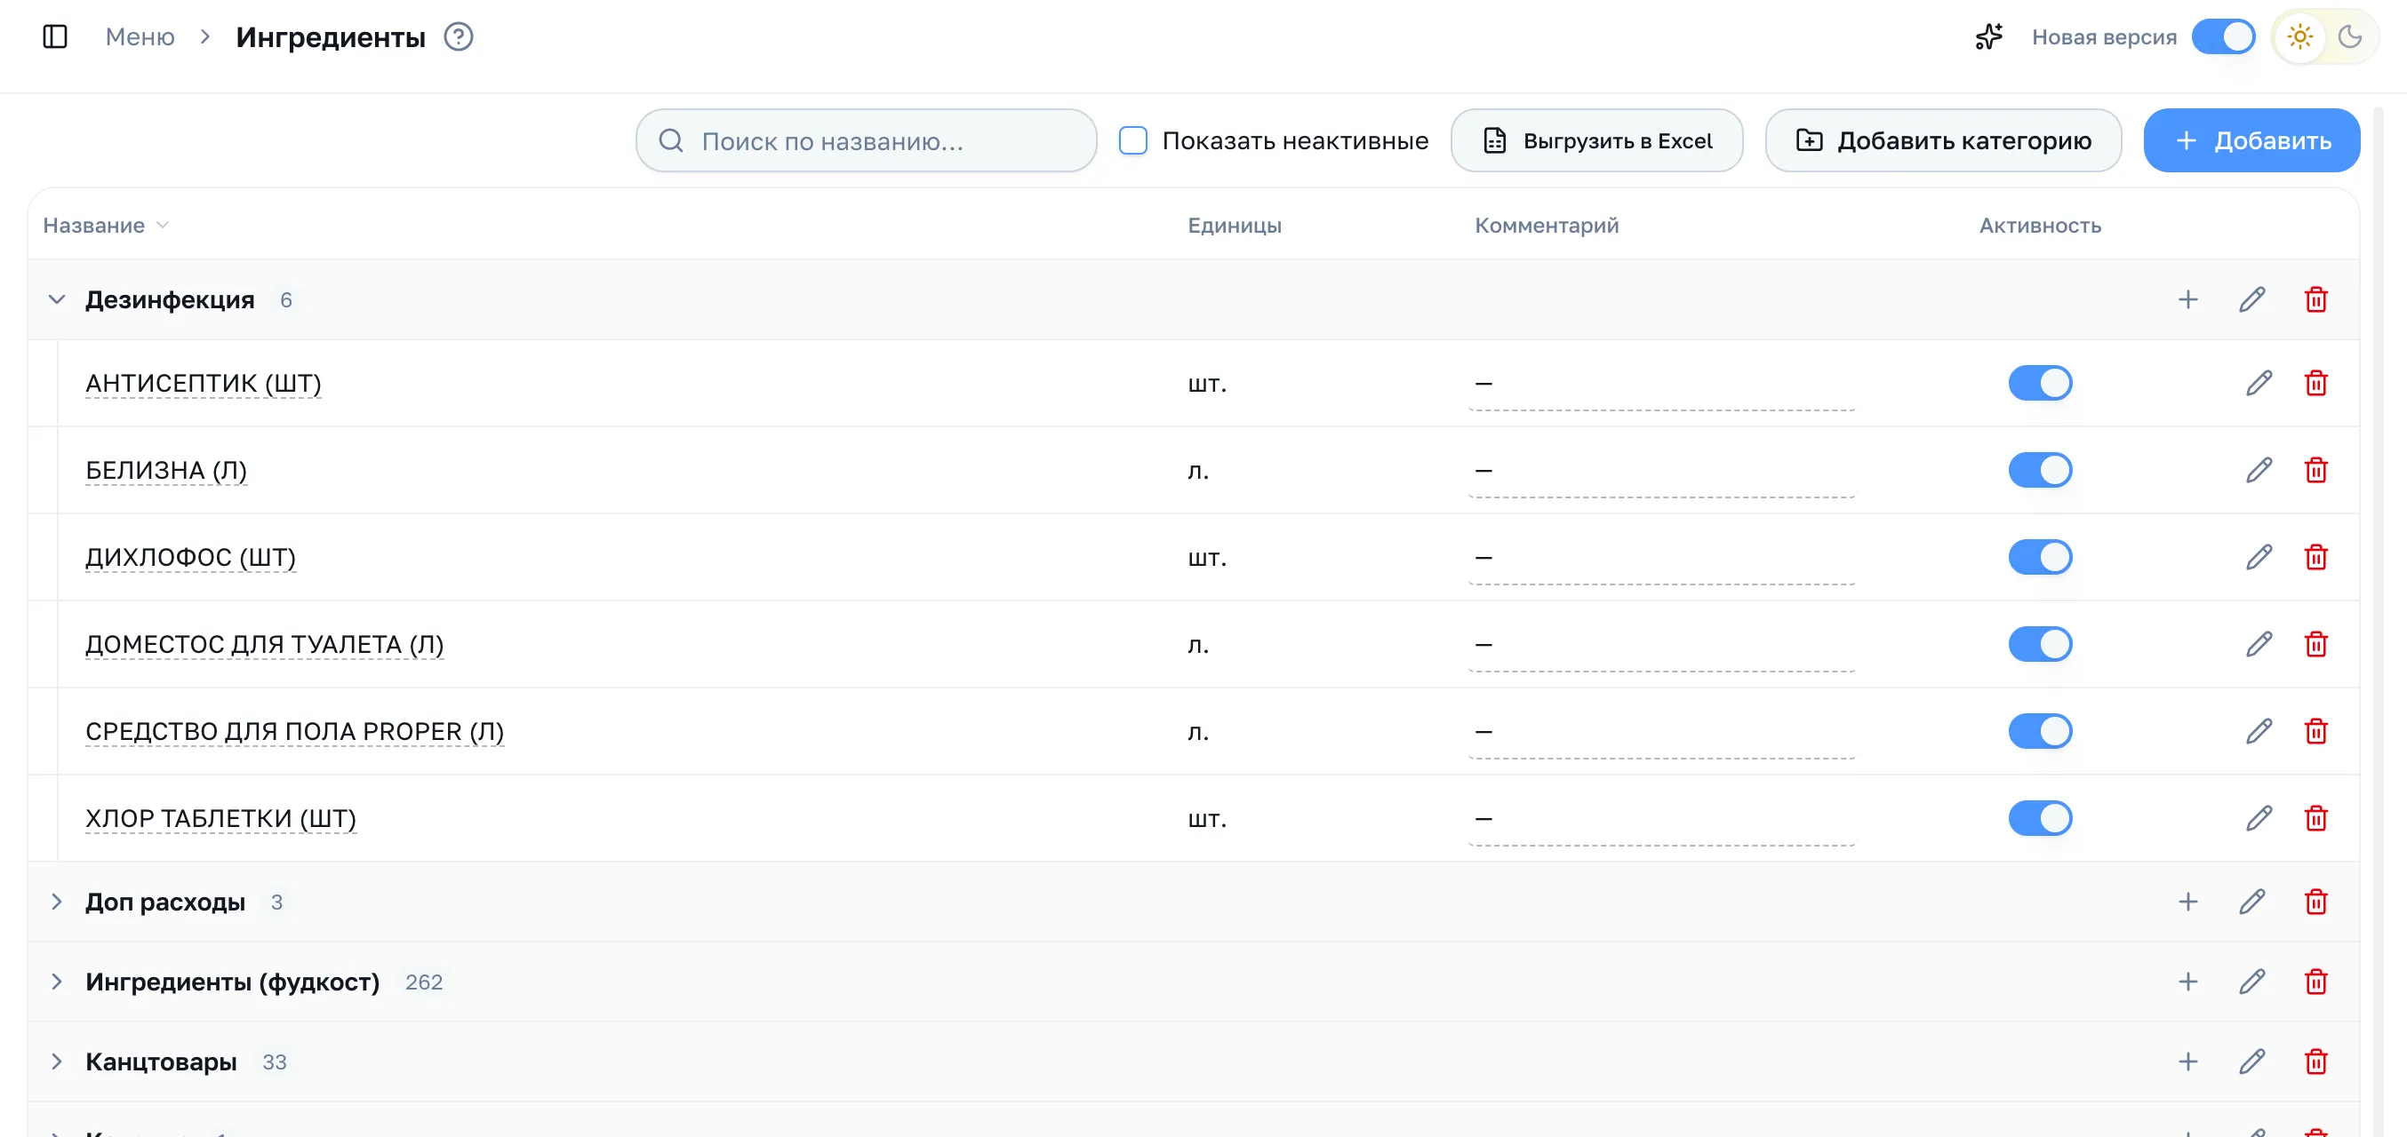Open the АНТИСЕПТИК (ШТ) name link
2407x1137 pixels.
click(203, 383)
